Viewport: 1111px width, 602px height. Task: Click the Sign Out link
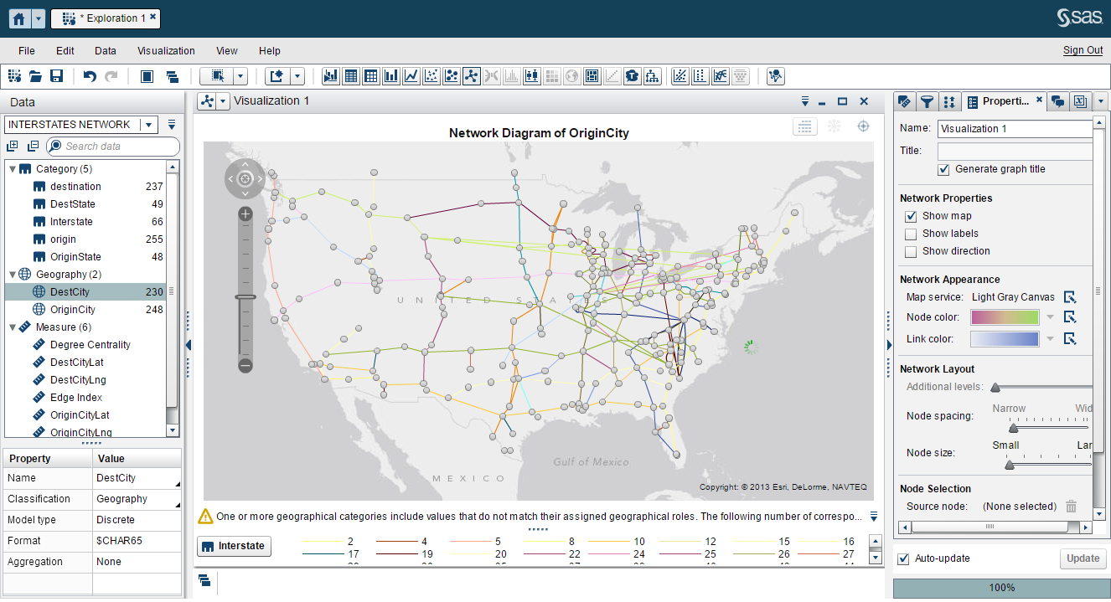(1083, 50)
